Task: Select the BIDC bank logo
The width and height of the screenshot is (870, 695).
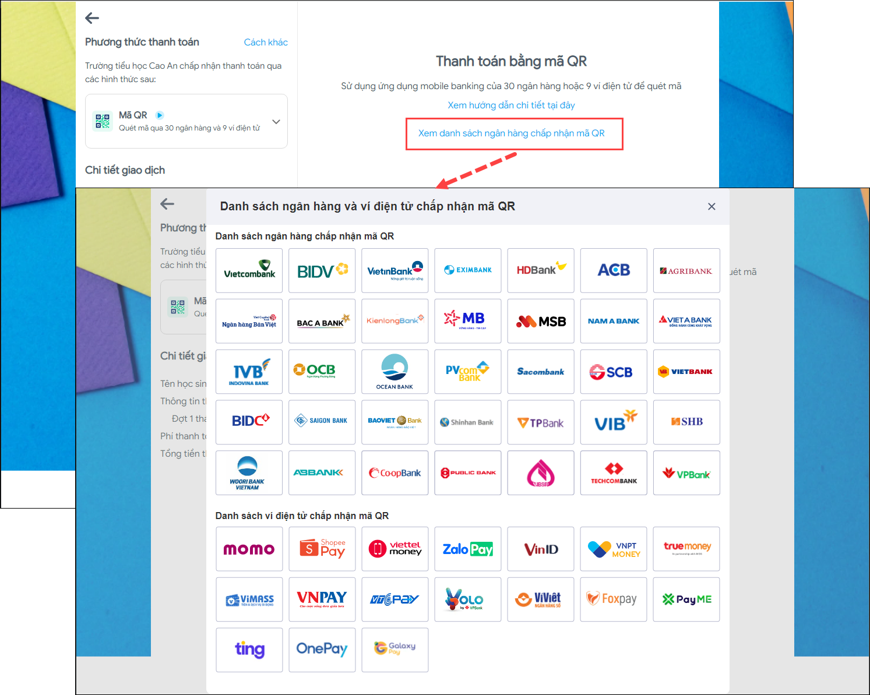Action: 249,422
